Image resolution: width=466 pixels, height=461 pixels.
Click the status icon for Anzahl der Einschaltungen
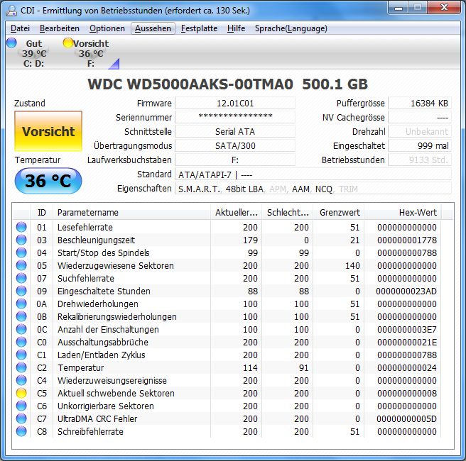click(x=21, y=329)
